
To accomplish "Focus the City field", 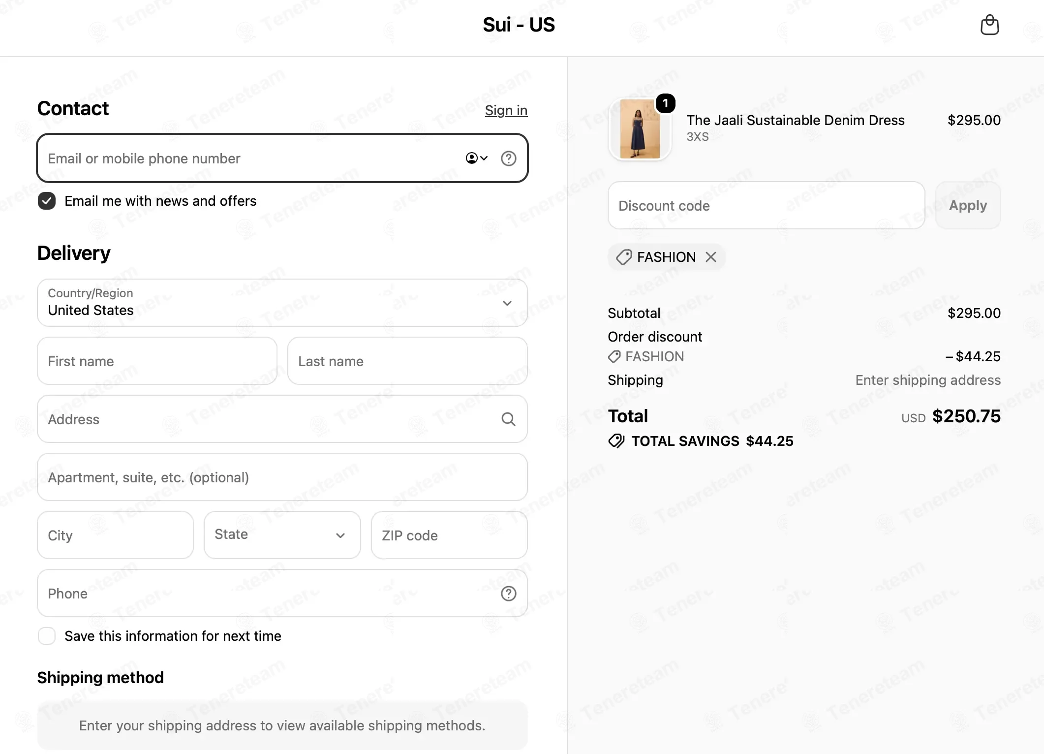I will coord(115,535).
